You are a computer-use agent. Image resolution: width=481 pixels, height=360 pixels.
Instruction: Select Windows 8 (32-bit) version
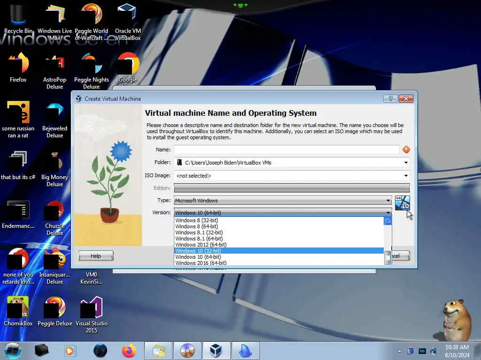[x=279, y=220]
